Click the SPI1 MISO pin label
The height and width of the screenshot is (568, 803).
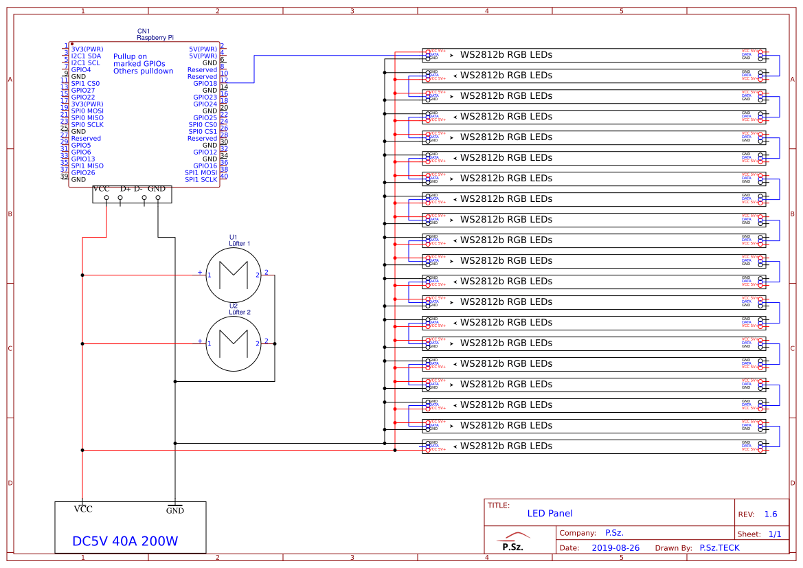click(x=87, y=166)
